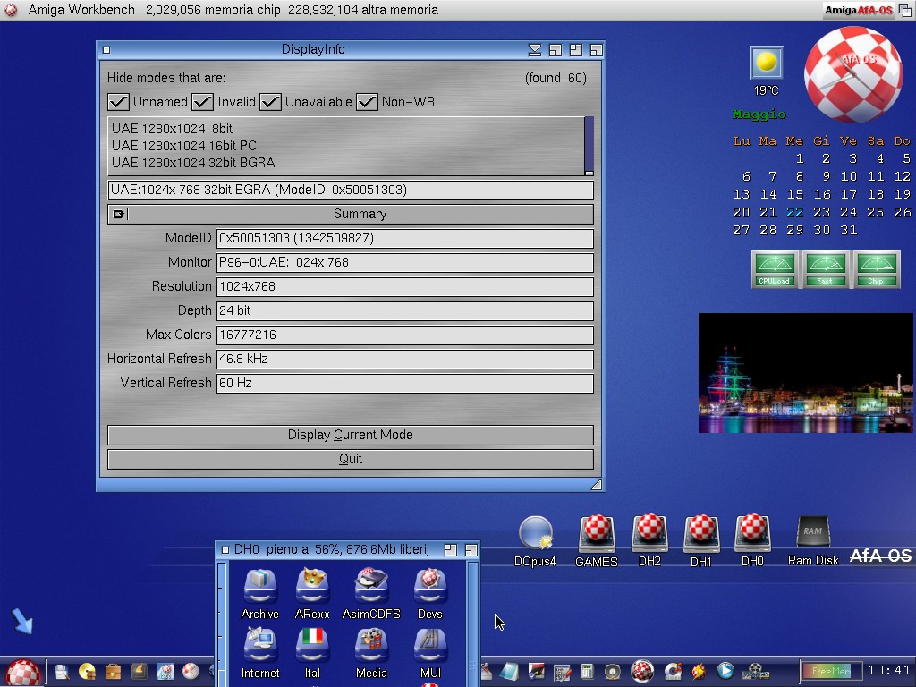Select UAE:1280x1024 16bit PC mode
Screen dimensions: 916x687
[184, 146]
